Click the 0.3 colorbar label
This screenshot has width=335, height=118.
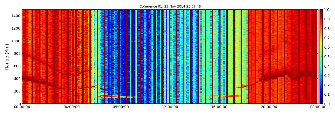point(327,75)
